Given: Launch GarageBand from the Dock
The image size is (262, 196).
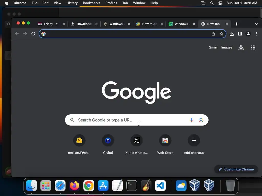Looking at the screenshot, I should tap(146, 185).
